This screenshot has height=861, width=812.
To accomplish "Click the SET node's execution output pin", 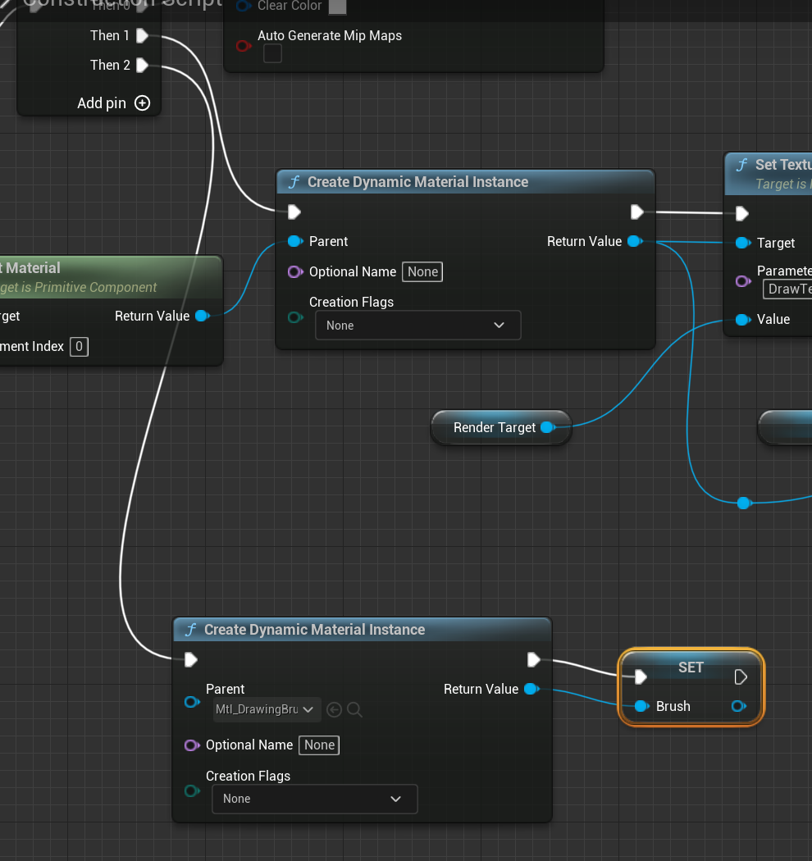I will pyautogui.click(x=741, y=676).
